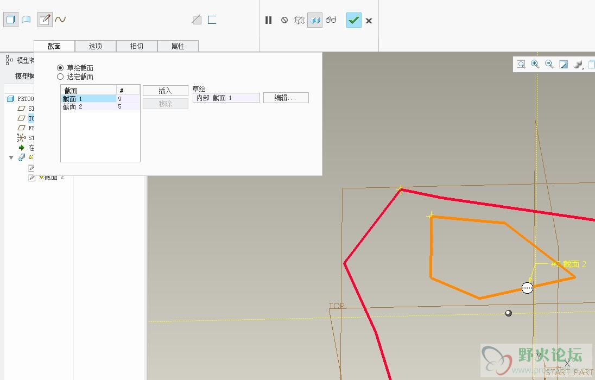Click the small gray sphere handle in viewport
This screenshot has width=595, height=380.
[509, 313]
